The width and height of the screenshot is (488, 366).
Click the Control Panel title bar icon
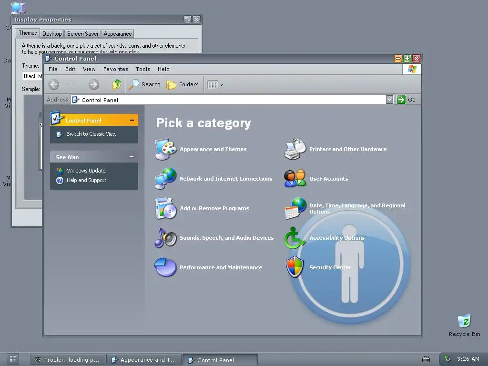48,58
